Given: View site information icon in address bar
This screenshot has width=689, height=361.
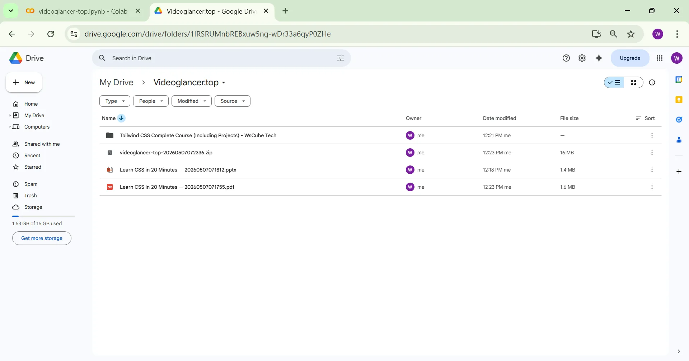Looking at the screenshot, I should [74, 34].
